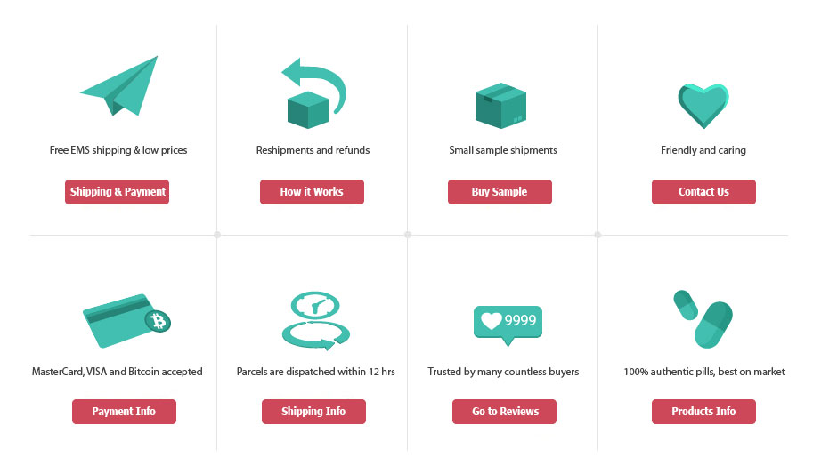Click the How it Works button
Image resolution: width=813 pixels, height=473 pixels.
[313, 192]
